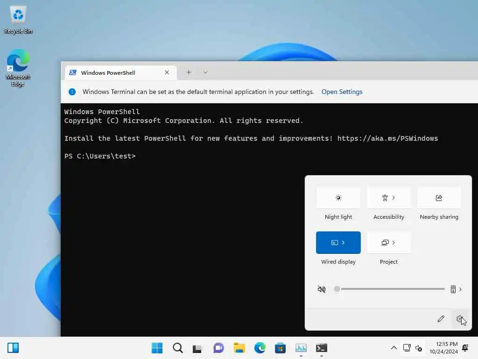478x359 pixels.
Task: Mute the speaker volume icon
Action: click(x=322, y=289)
